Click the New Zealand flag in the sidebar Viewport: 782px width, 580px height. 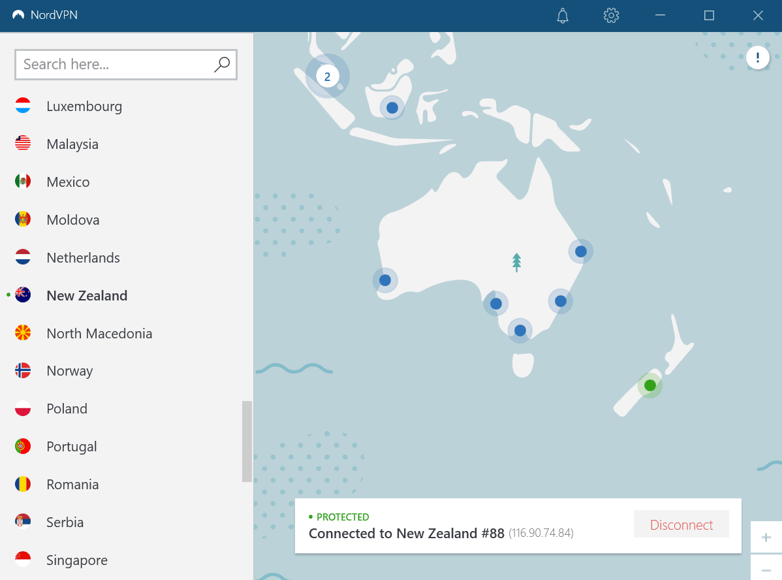point(23,295)
